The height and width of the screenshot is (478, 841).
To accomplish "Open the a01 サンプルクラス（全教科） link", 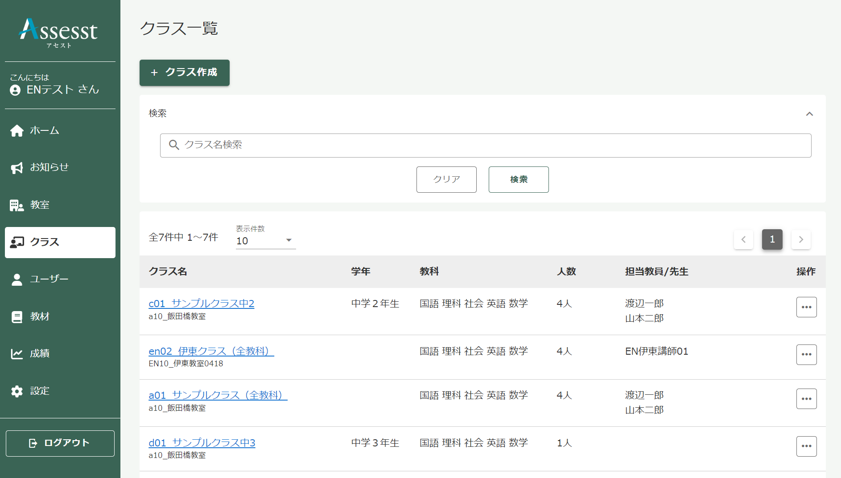I will (x=218, y=395).
